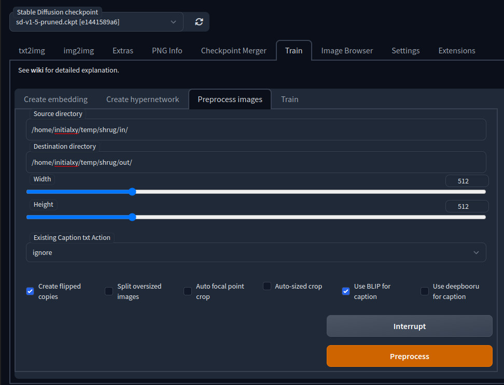Open the Settings tab
Screen dimensions: 504x385
click(405, 51)
